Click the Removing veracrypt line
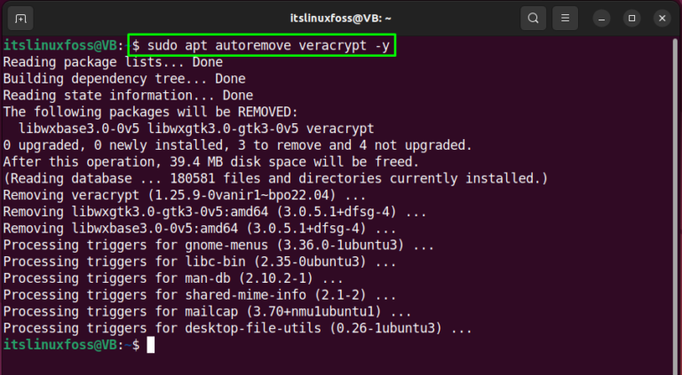The height and width of the screenshot is (375, 682). [x=185, y=195]
